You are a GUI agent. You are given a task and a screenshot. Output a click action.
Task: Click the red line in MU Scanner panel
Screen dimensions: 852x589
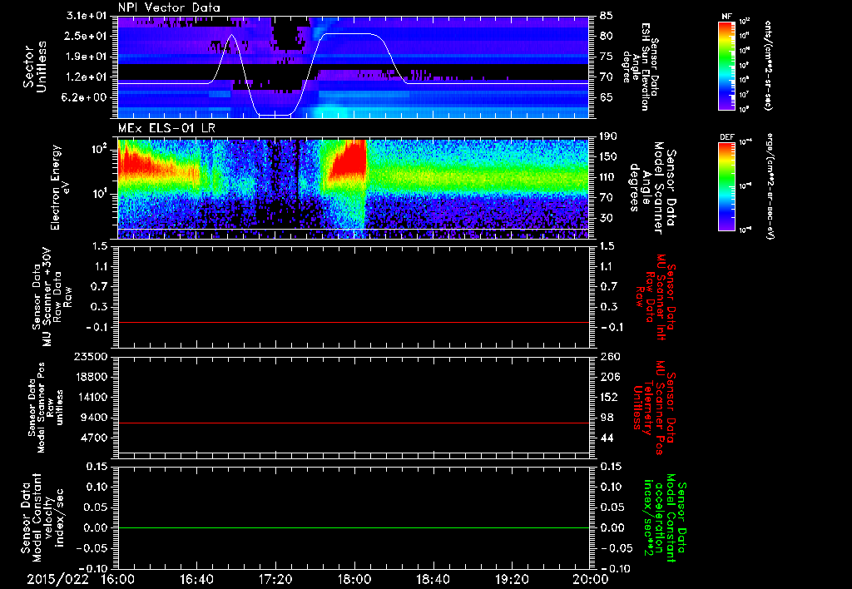353,322
